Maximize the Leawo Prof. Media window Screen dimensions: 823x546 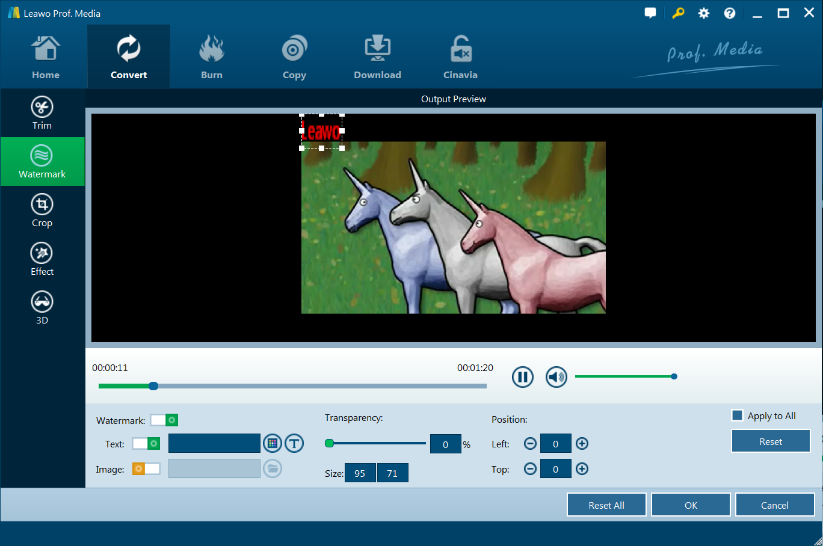[783, 13]
